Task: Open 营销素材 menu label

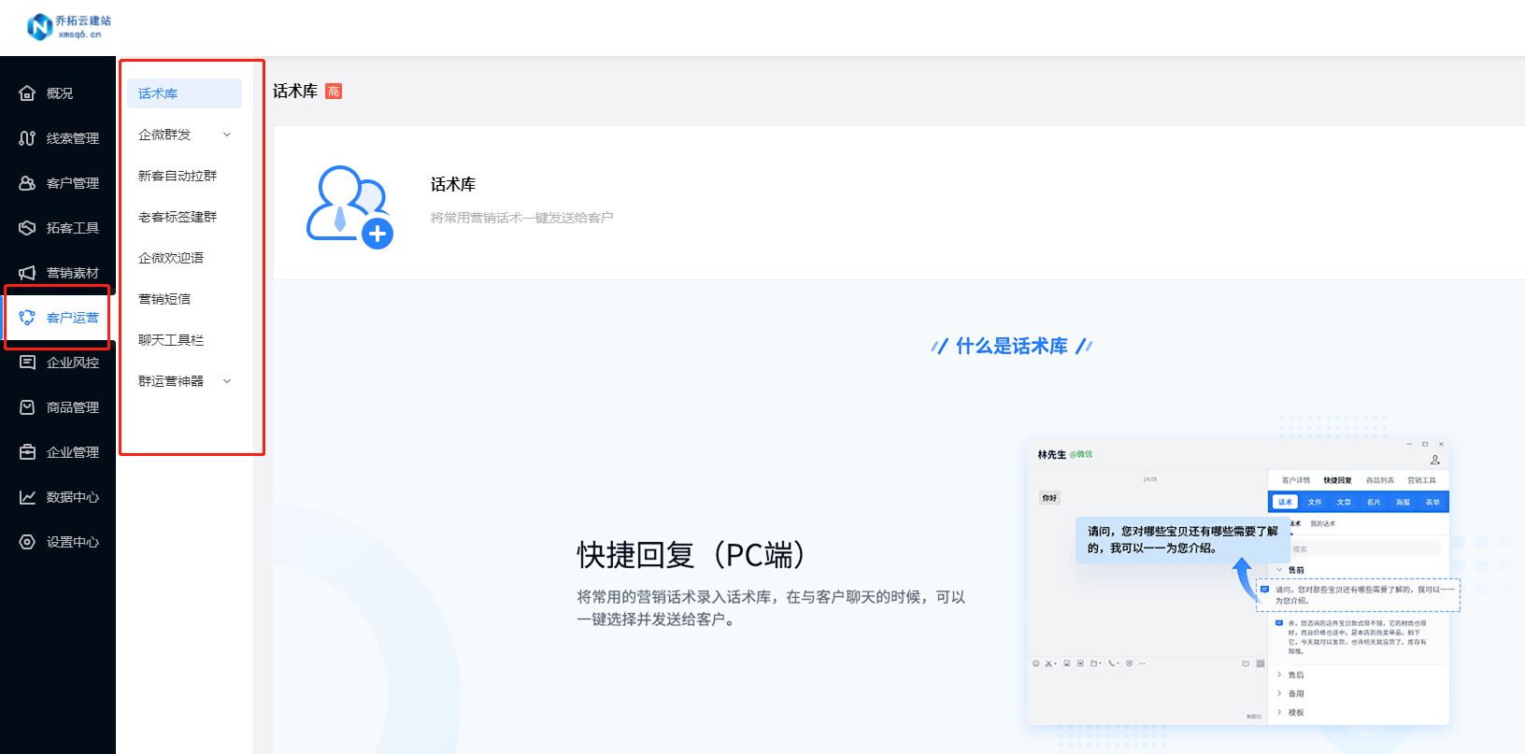Action: click(73, 273)
